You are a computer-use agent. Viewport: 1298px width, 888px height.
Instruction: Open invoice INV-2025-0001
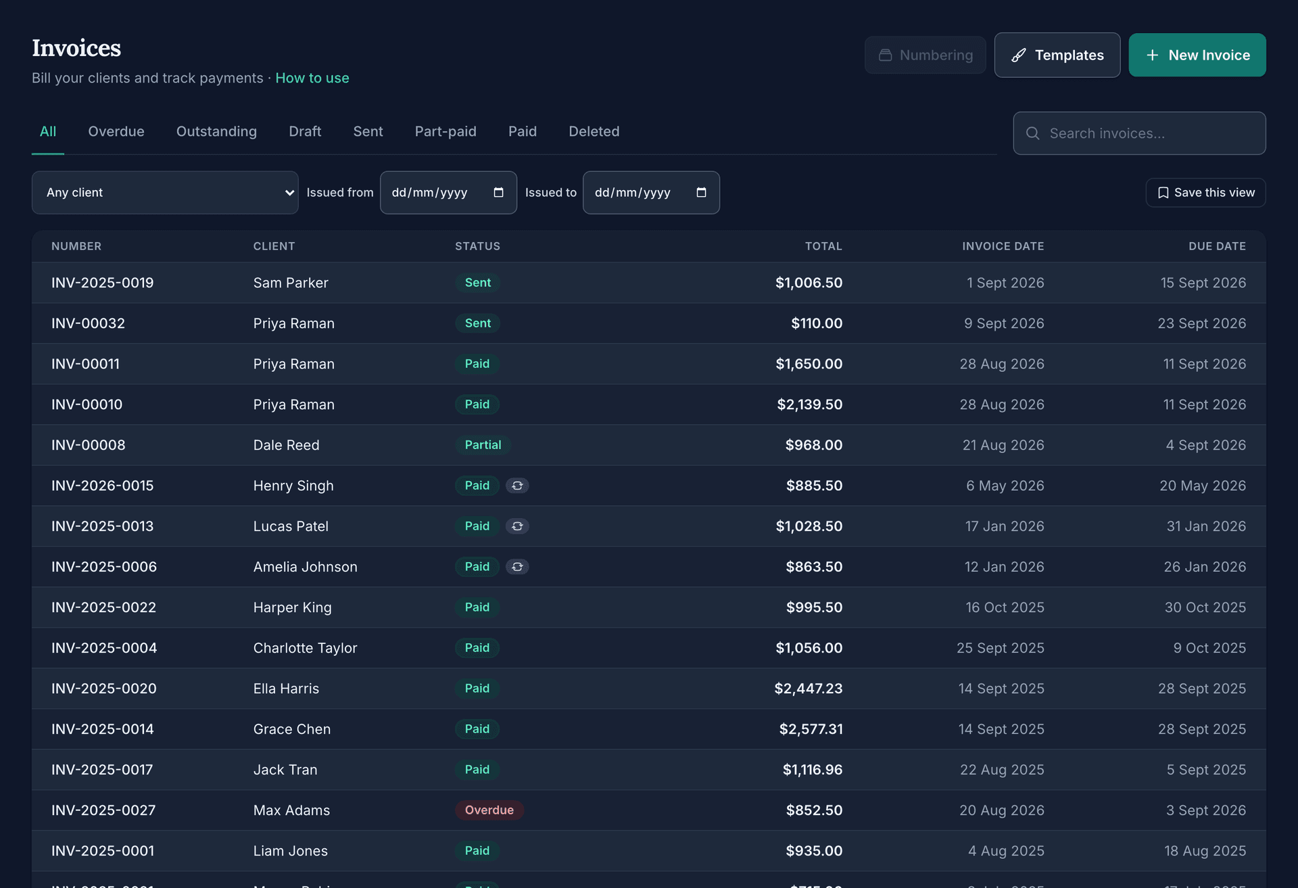[103, 851]
